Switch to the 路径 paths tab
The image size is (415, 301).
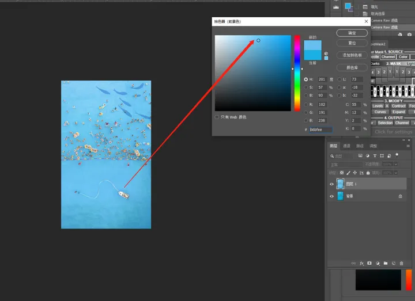(x=360, y=146)
